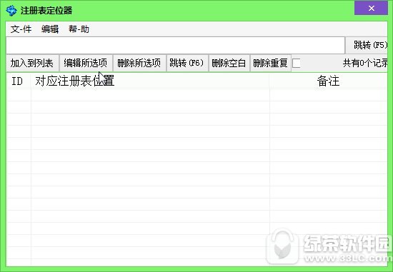
Task: Click the 跳转 (F6) button
Action: tap(187, 63)
